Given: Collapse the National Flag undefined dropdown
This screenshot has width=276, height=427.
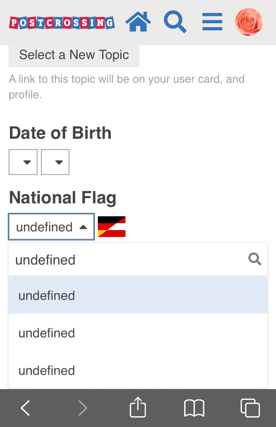Looking at the screenshot, I should pyautogui.click(x=51, y=227).
